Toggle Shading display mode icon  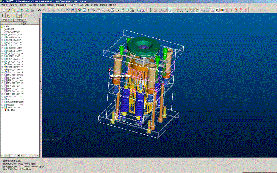coord(170,10)
